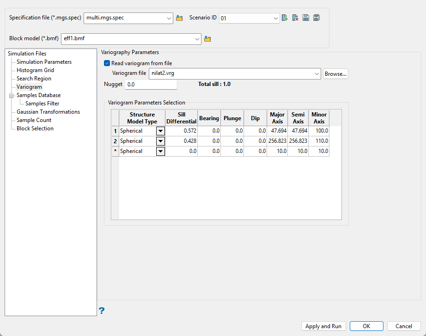Select Simulation Parameters in the tree
Viewport: 426px width, 336px height.
coord(44,62)
